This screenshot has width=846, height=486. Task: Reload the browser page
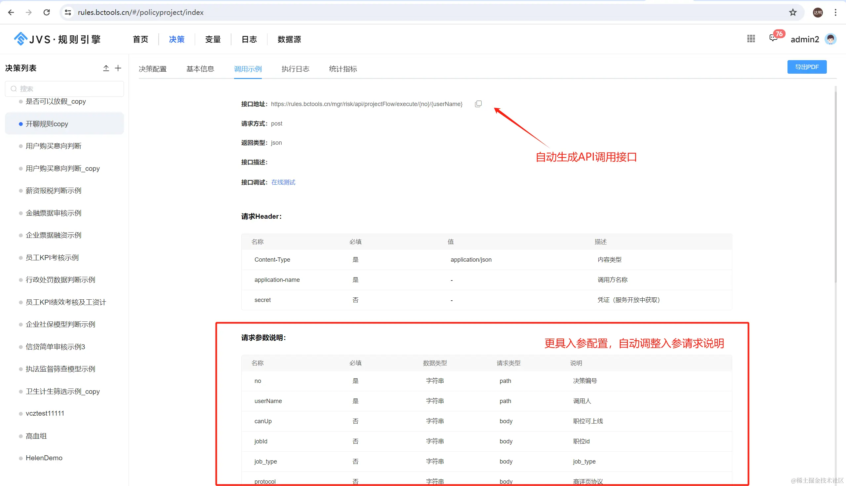click(47, 12)
